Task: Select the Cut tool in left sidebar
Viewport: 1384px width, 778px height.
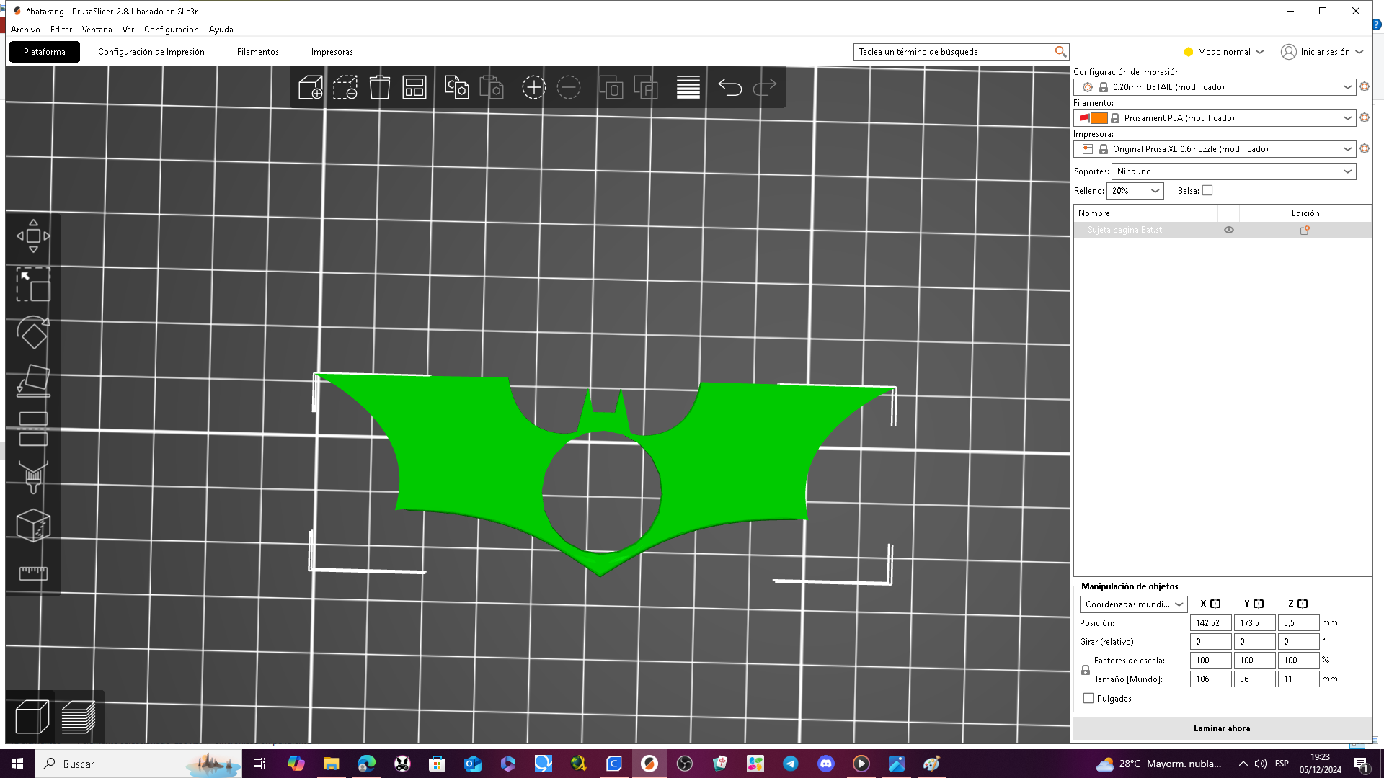Action: pos(33,429)
